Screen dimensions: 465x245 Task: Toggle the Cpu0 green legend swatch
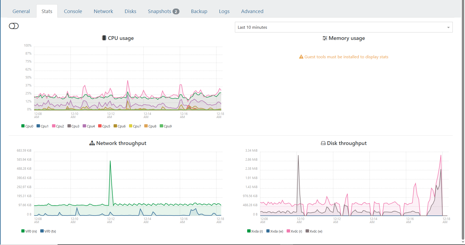tap(23, 126)
